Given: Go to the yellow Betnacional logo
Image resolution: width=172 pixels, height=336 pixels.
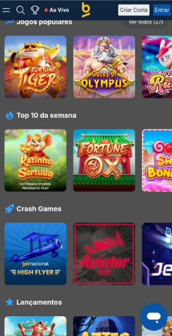Looking at the screenshot, I should point(86,10).
